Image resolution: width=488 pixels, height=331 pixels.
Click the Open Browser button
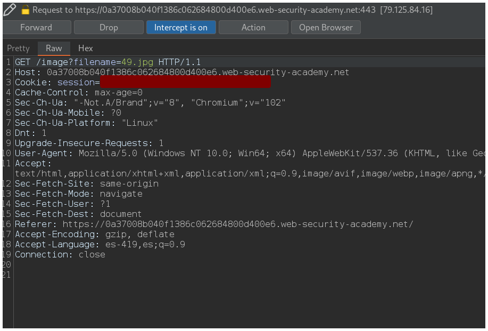tap(326, 27)
